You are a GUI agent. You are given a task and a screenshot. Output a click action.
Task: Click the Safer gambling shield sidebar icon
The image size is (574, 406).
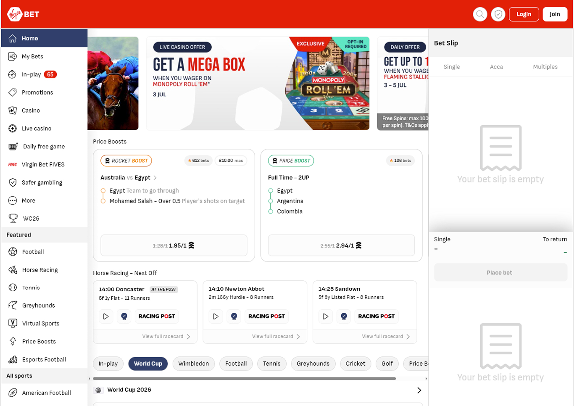(13, 182)
